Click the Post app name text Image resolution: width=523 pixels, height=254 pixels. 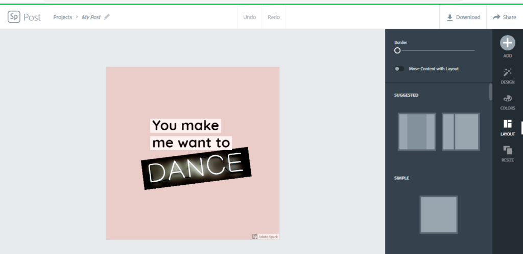coord(32,17)
